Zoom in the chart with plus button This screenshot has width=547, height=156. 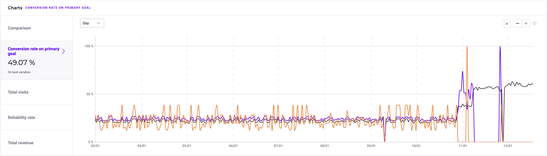click(526, 23)
